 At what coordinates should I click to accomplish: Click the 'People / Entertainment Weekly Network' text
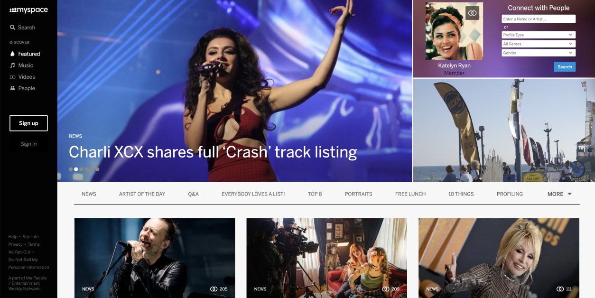coord(28,283)
